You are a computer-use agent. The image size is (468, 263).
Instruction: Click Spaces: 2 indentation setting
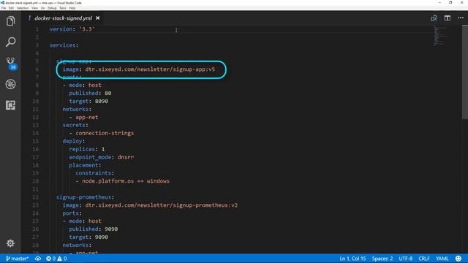point(382,259)
